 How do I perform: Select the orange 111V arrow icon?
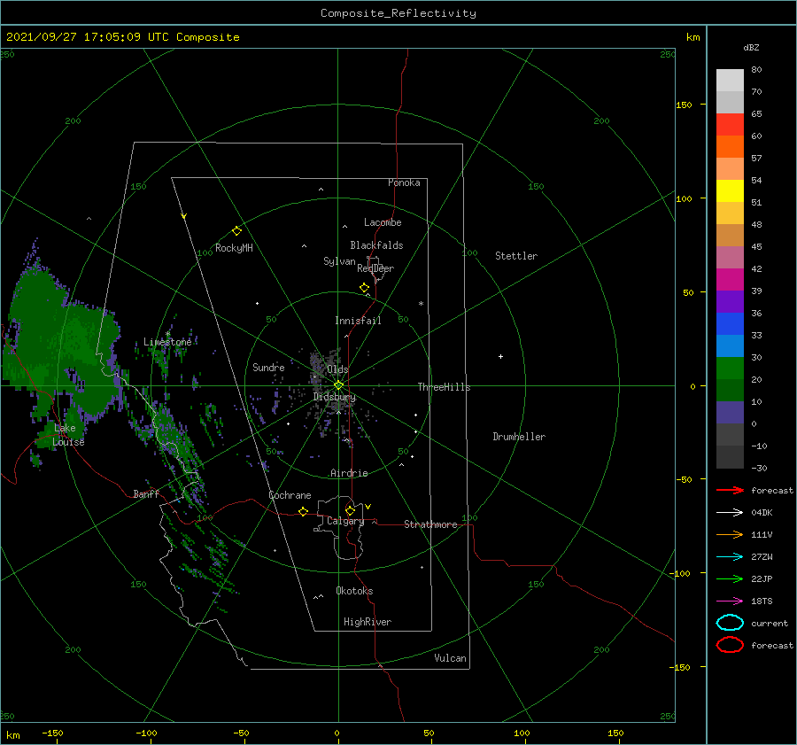click(x=730, y=534)
